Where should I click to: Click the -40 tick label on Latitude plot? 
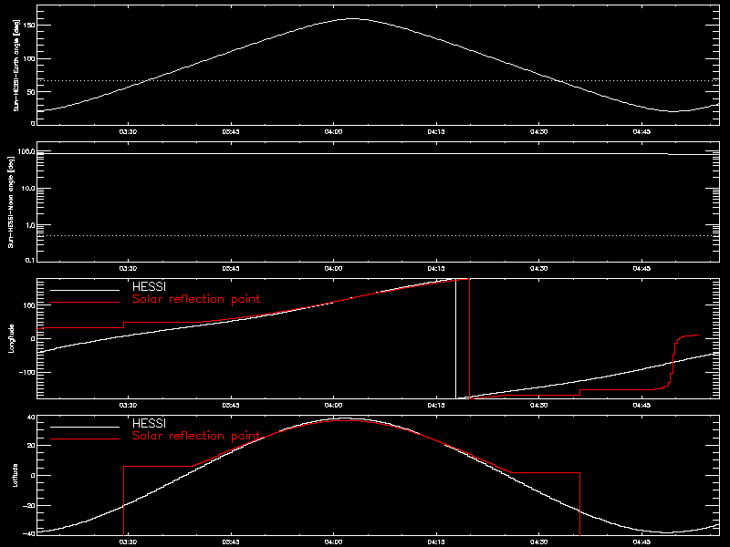(29, 533)
